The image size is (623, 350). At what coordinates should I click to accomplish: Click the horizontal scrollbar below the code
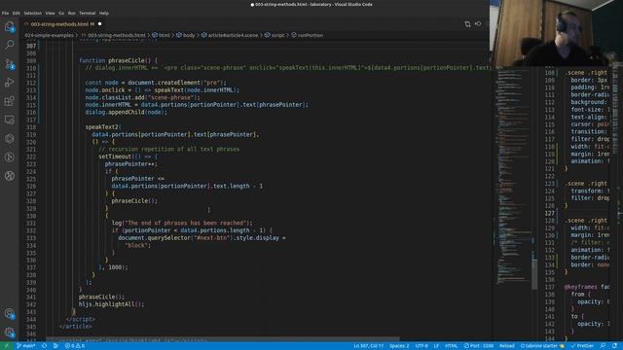pyautogui.click(x=223, y=339)
